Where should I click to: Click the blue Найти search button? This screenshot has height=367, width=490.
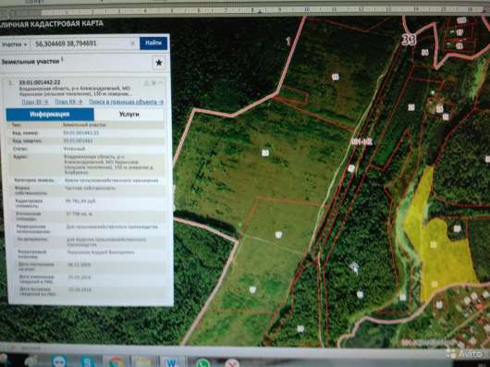(x=153, y=43)
